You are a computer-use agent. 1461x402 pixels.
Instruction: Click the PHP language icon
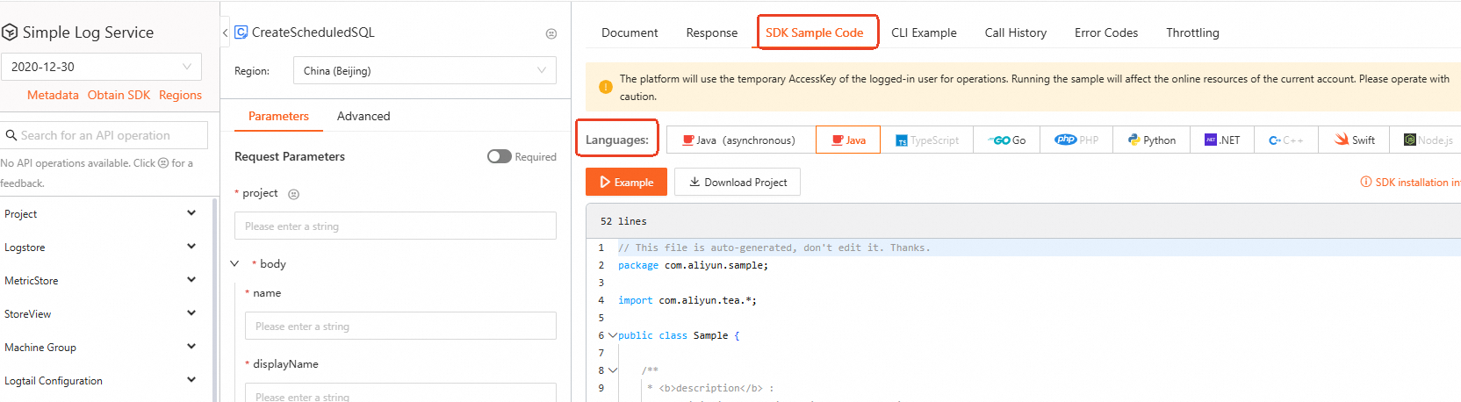tap(1066, 140)
